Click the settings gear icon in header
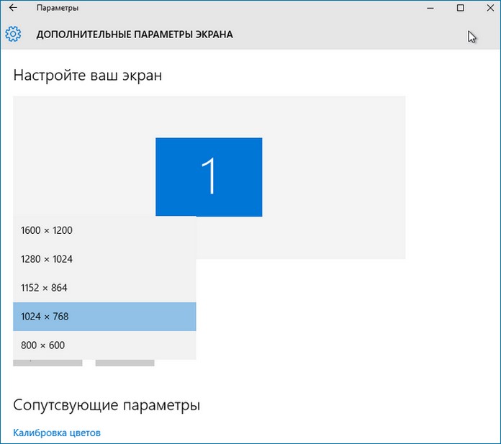501x444 pixels. click(13, 34)
